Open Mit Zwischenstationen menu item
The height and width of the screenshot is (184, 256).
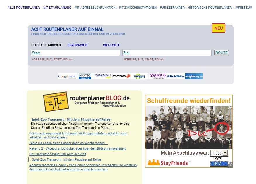[138, 8]
